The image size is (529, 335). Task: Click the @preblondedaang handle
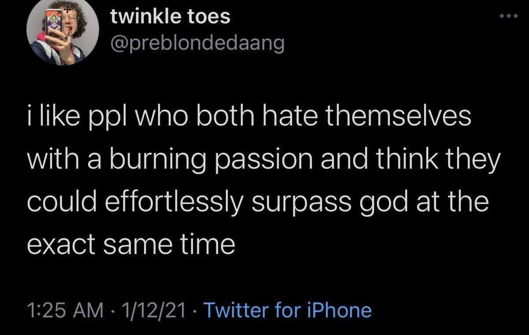197,43
